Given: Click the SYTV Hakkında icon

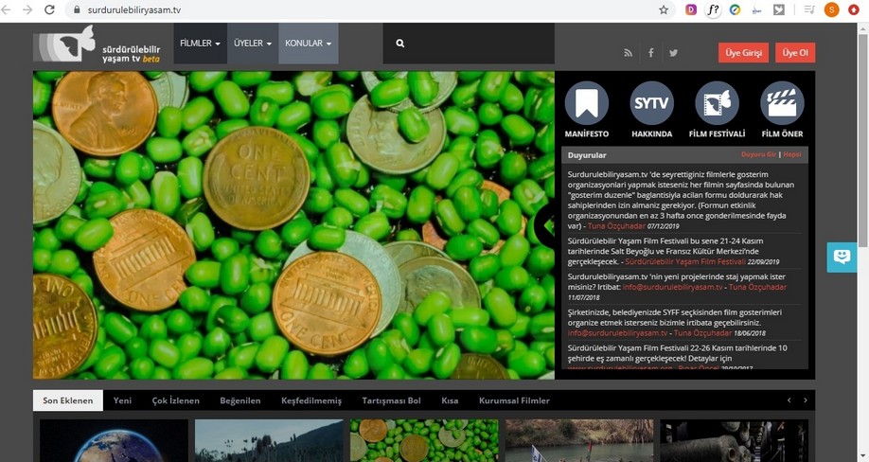Looking at the screenshot, I should tap(651, 103).
